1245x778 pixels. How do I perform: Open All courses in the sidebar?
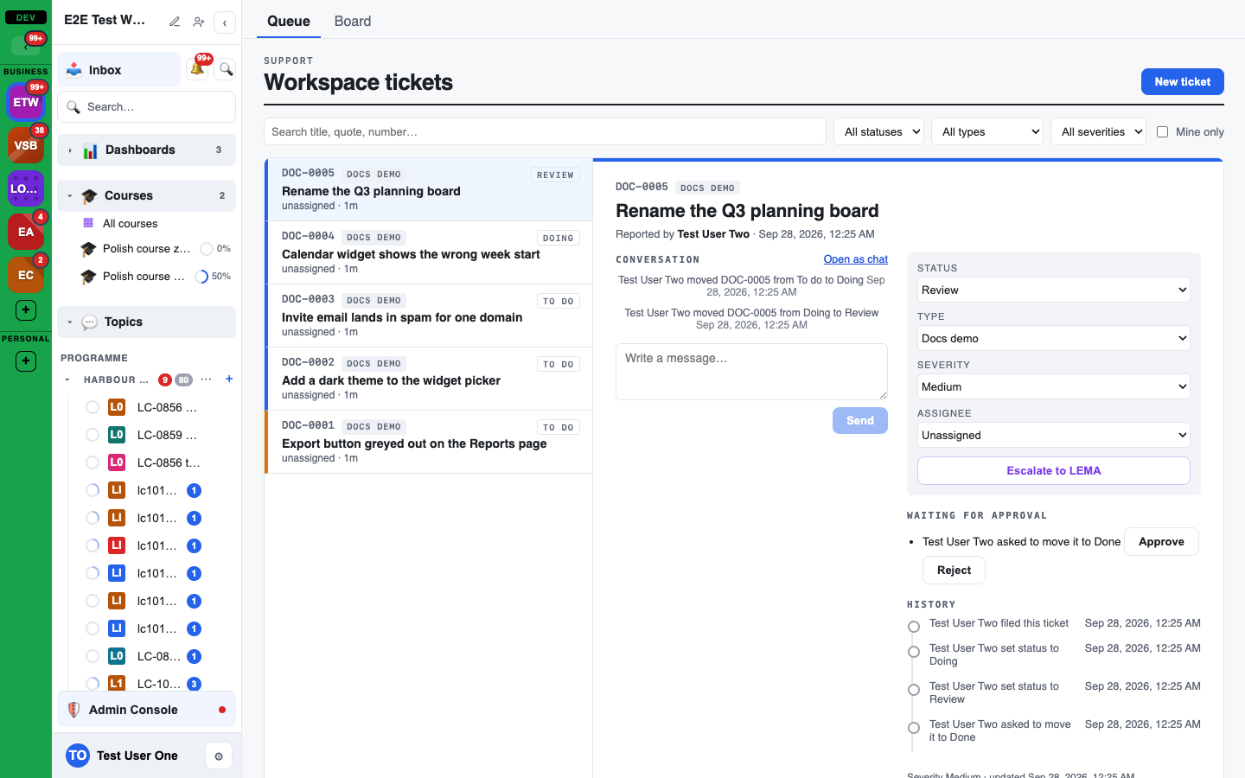point(130,223)
